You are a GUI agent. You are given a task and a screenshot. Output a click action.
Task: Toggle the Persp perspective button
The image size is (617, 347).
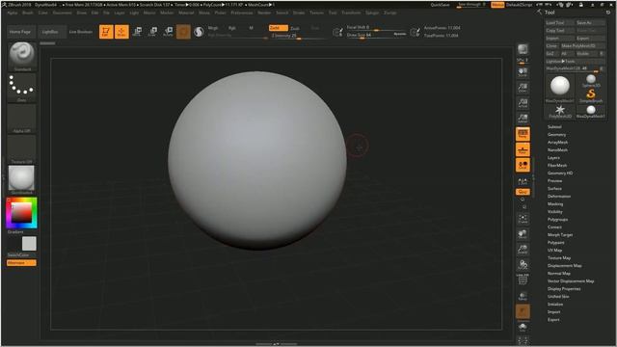[523, 134]
